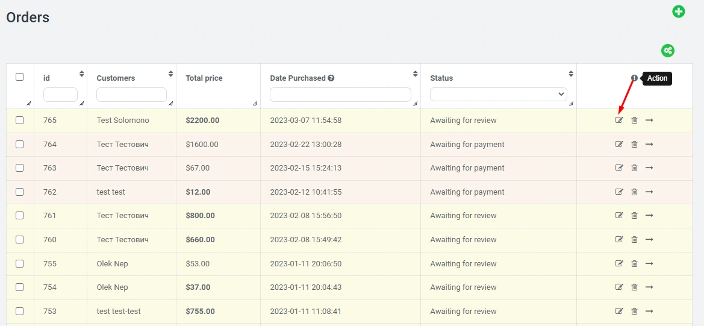Click the Total price column header
The width and height of the screenshot is (704, 326).
[x=204, y=78]
